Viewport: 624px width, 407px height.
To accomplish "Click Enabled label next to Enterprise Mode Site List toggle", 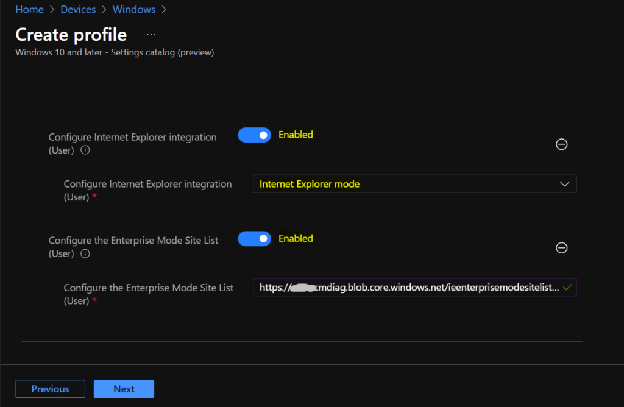I will pos(296,238).
